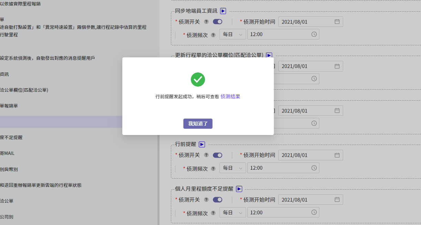This screenshot has width=421, height=225.
Task: Select left list entry 洽公單欄位(匹配洽公單)
Action: [24, 90]
